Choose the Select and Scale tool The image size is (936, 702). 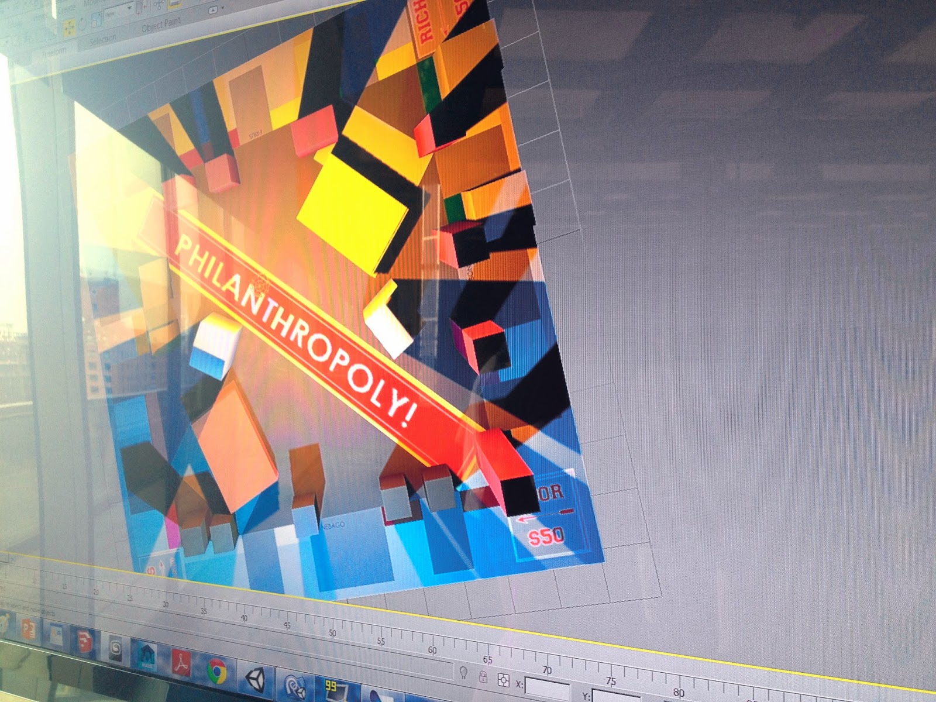(x=95, y=19)
